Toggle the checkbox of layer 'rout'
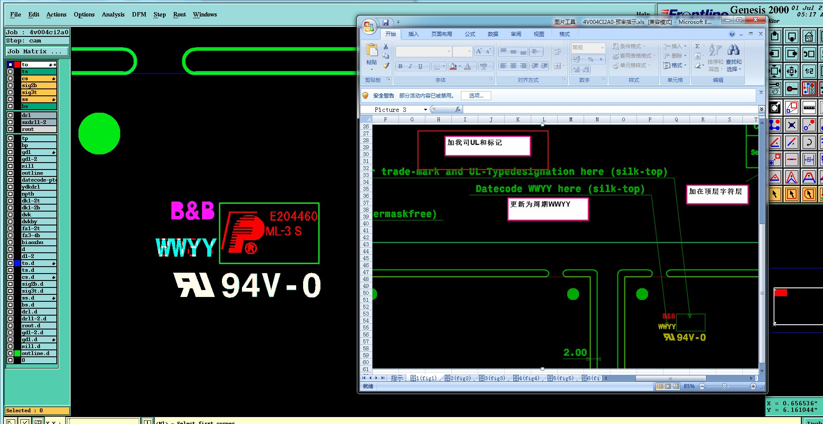Screen dimensions: 823x424 pyautogui.click(x=10, y=129)
